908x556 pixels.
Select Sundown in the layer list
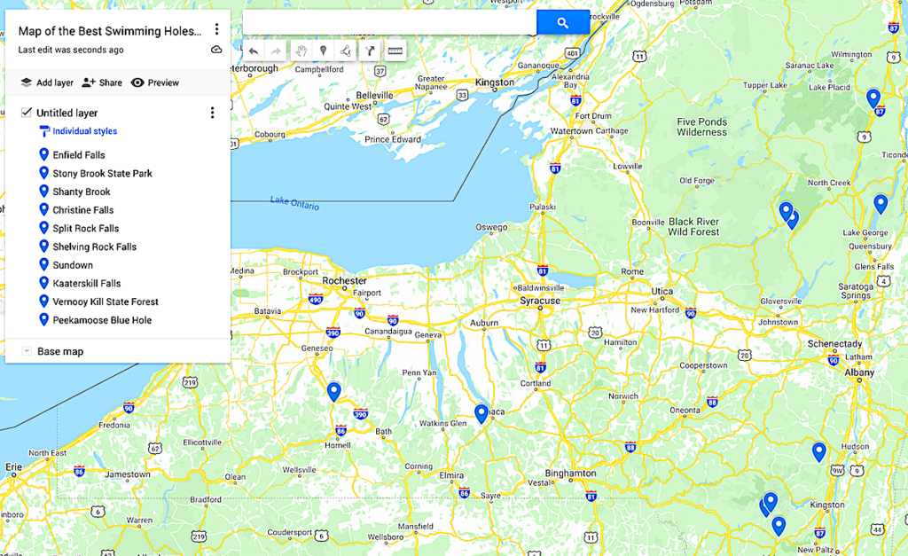tap(73, 265)
